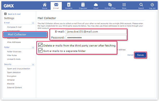Open Folder Overview settings

(x=14, y=52)
